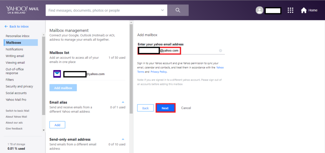Click the Back button in Add mailbox

point(145,108)
